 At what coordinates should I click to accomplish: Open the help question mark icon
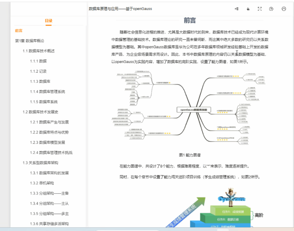point(271,9)
